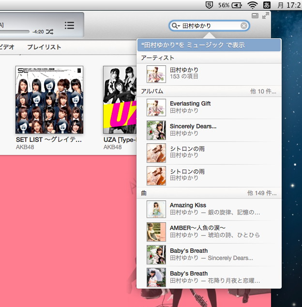Open the search magnifier options dropdown
Screen dimensions: 302x307
[x=176, y=26]
